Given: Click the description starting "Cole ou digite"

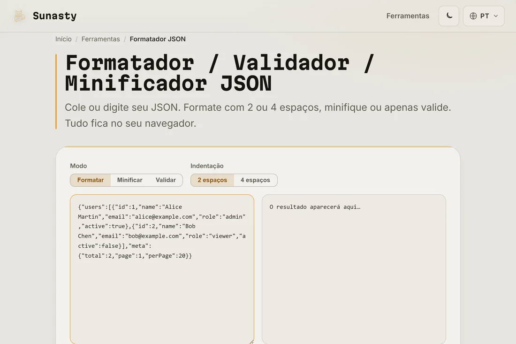Looking at the screenshot, I should 258,115.
